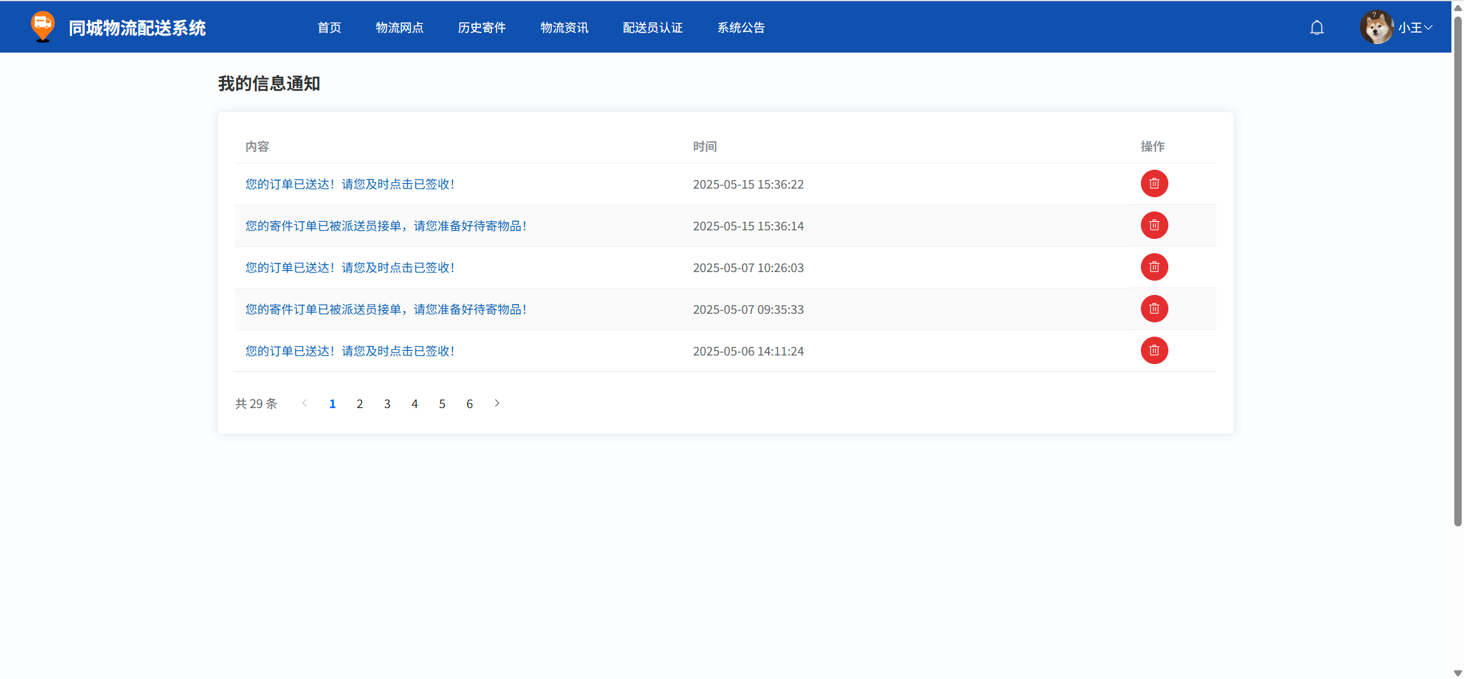
Task: Expand the 小王 user dropdown
Action: (x=1416, y=27)
